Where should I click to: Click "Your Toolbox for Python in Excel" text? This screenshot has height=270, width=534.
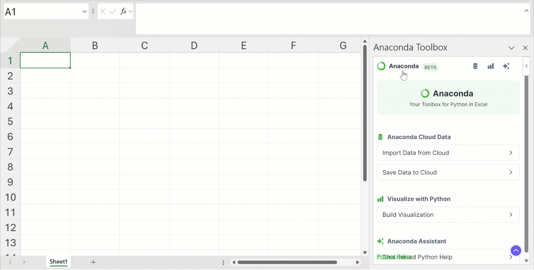[448, 104]
